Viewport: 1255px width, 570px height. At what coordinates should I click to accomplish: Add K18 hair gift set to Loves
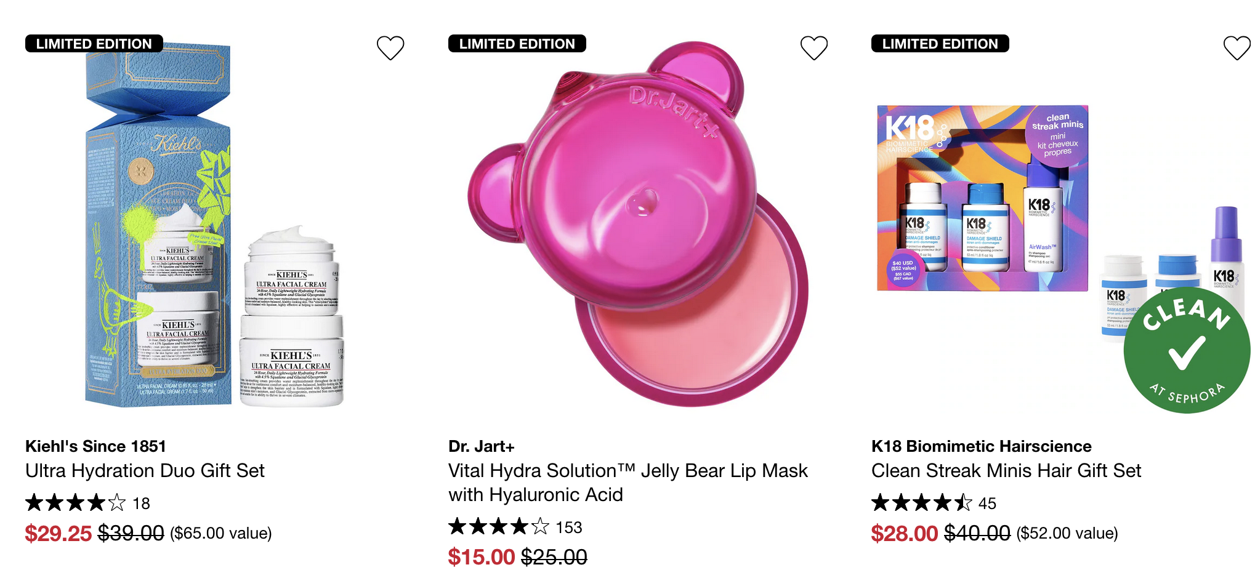point(1237,47)
